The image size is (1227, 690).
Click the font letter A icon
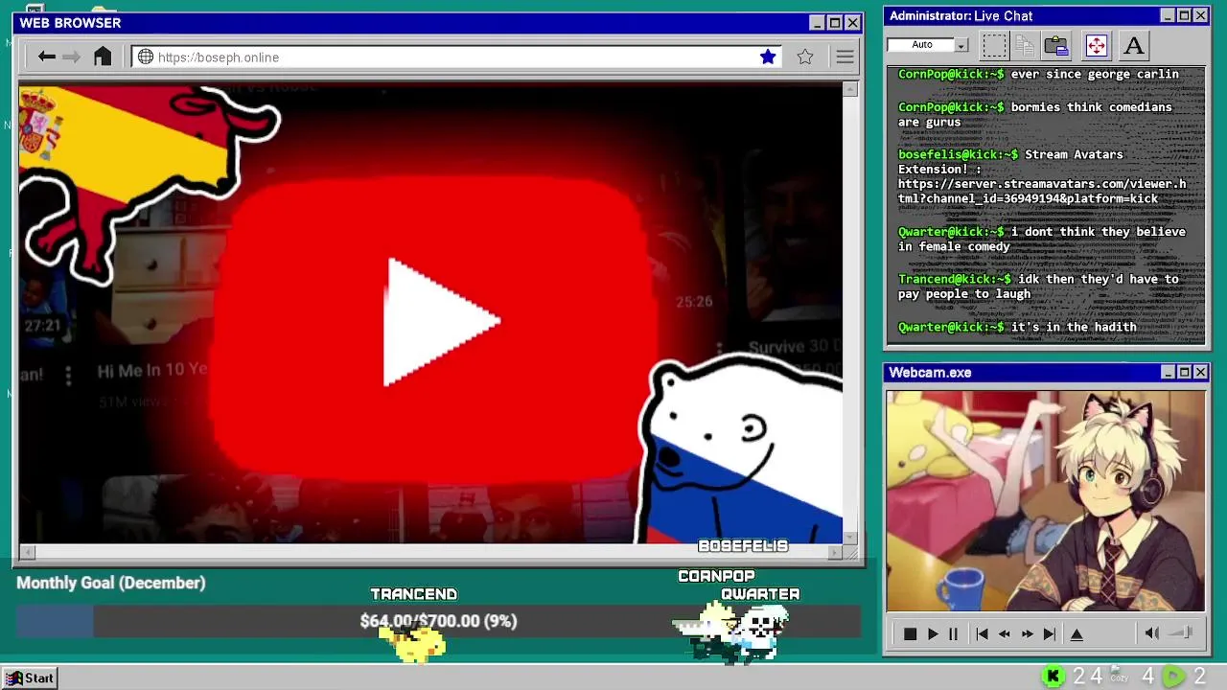[x=1133, y=45]
